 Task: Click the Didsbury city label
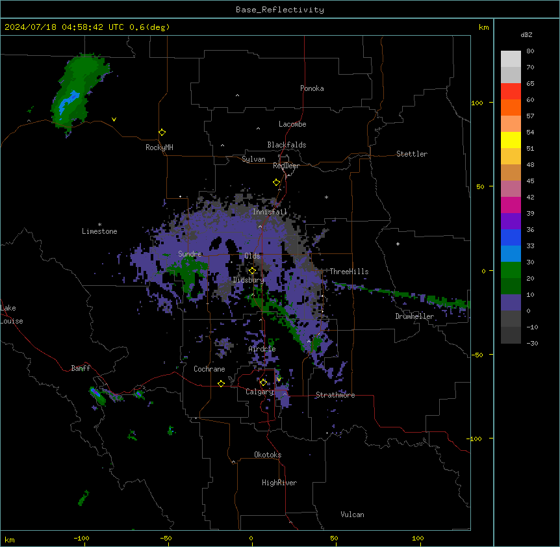(248, 280)
